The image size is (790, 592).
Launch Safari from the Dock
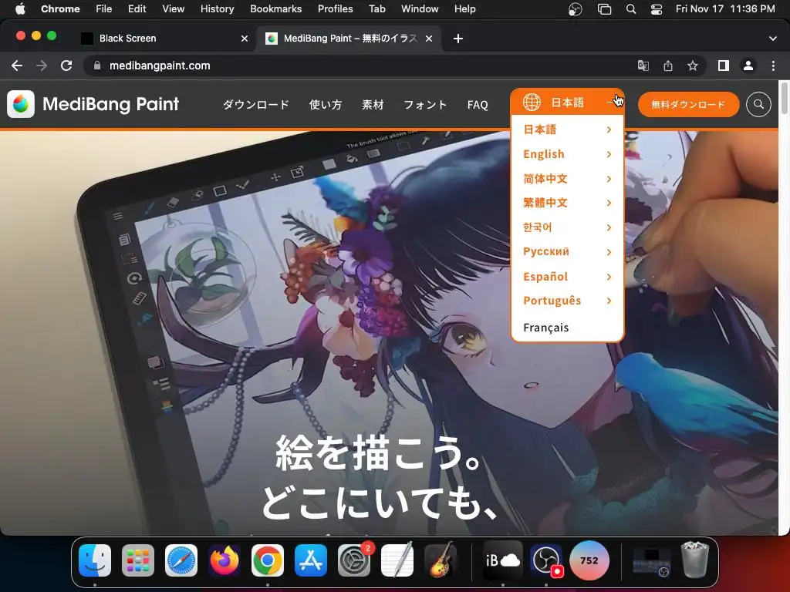click(181, 560)
